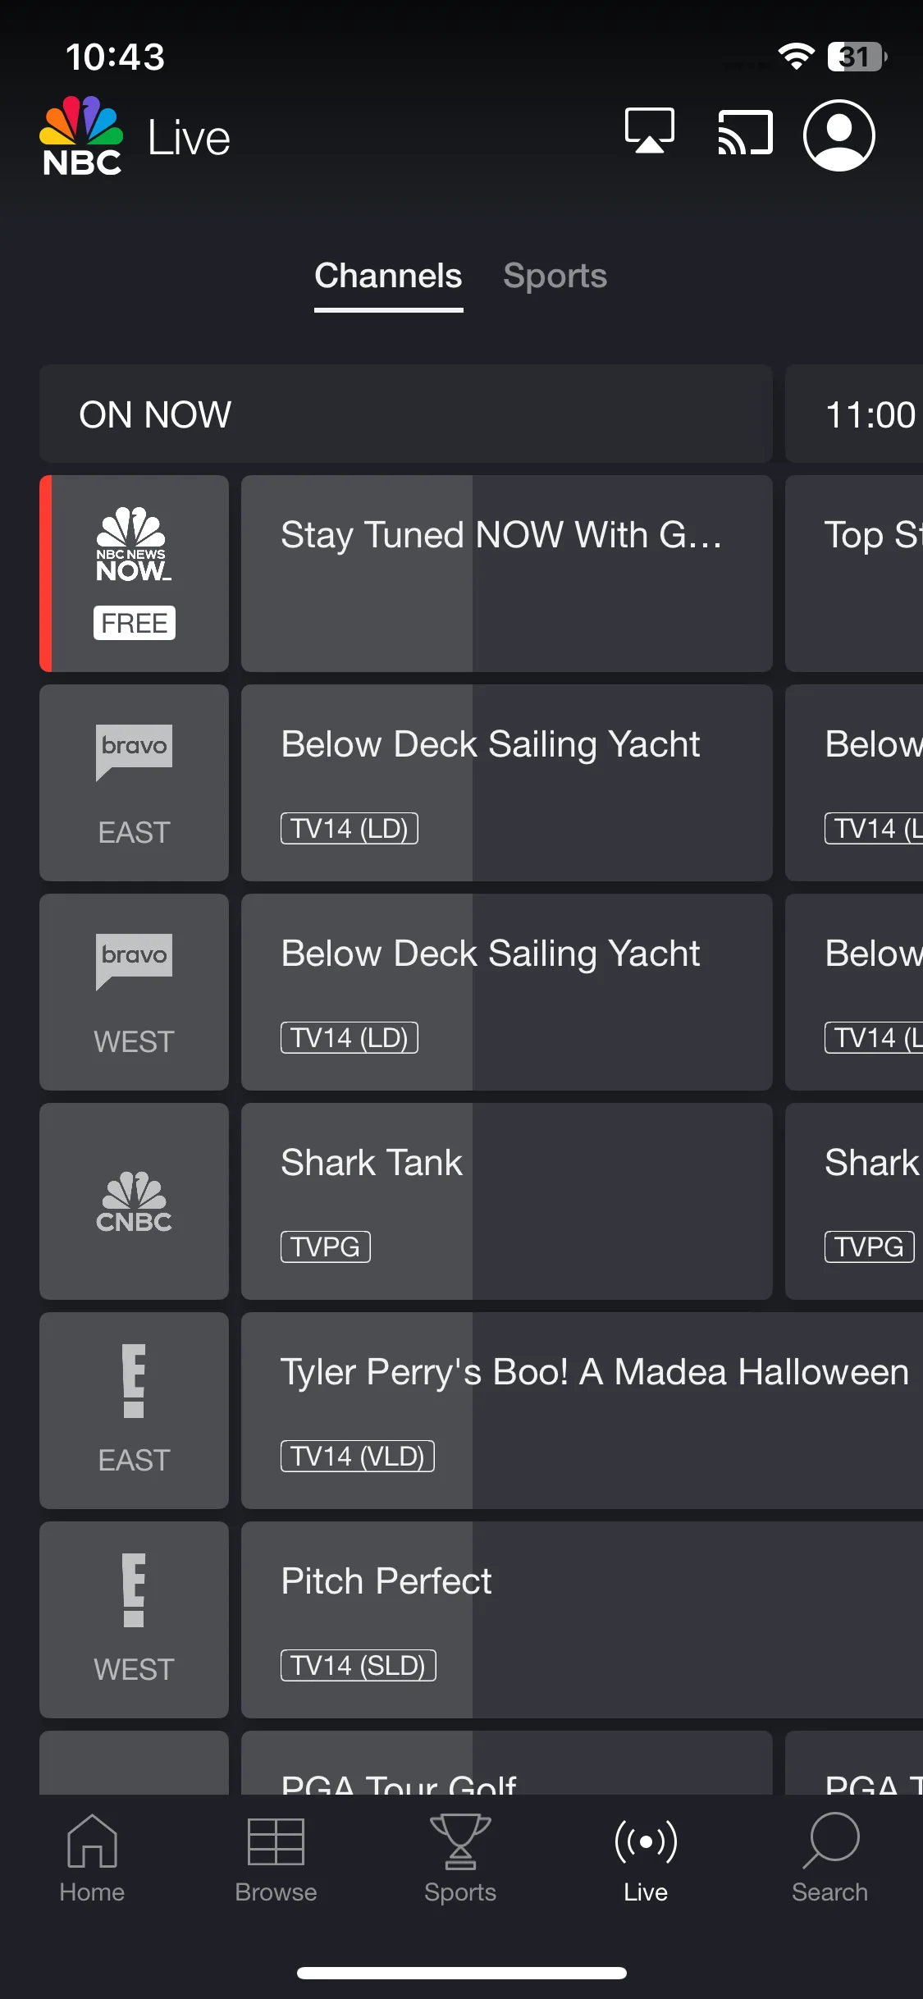Tap the AirPlay screen mirroring icon

click(x=650, y=131)
